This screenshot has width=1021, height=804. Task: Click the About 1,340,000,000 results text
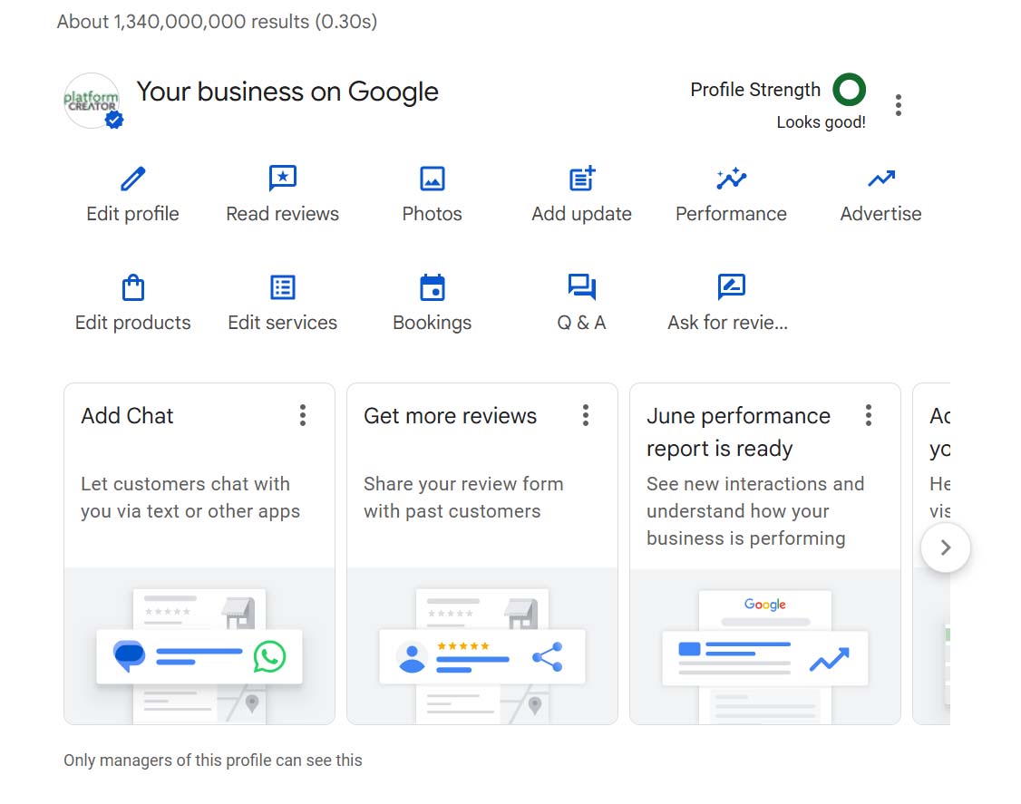(217, 22)
